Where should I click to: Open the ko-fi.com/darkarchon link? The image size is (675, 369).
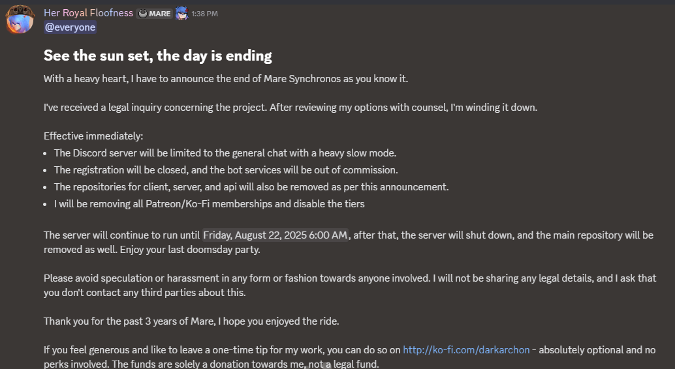tap(466, 350)
